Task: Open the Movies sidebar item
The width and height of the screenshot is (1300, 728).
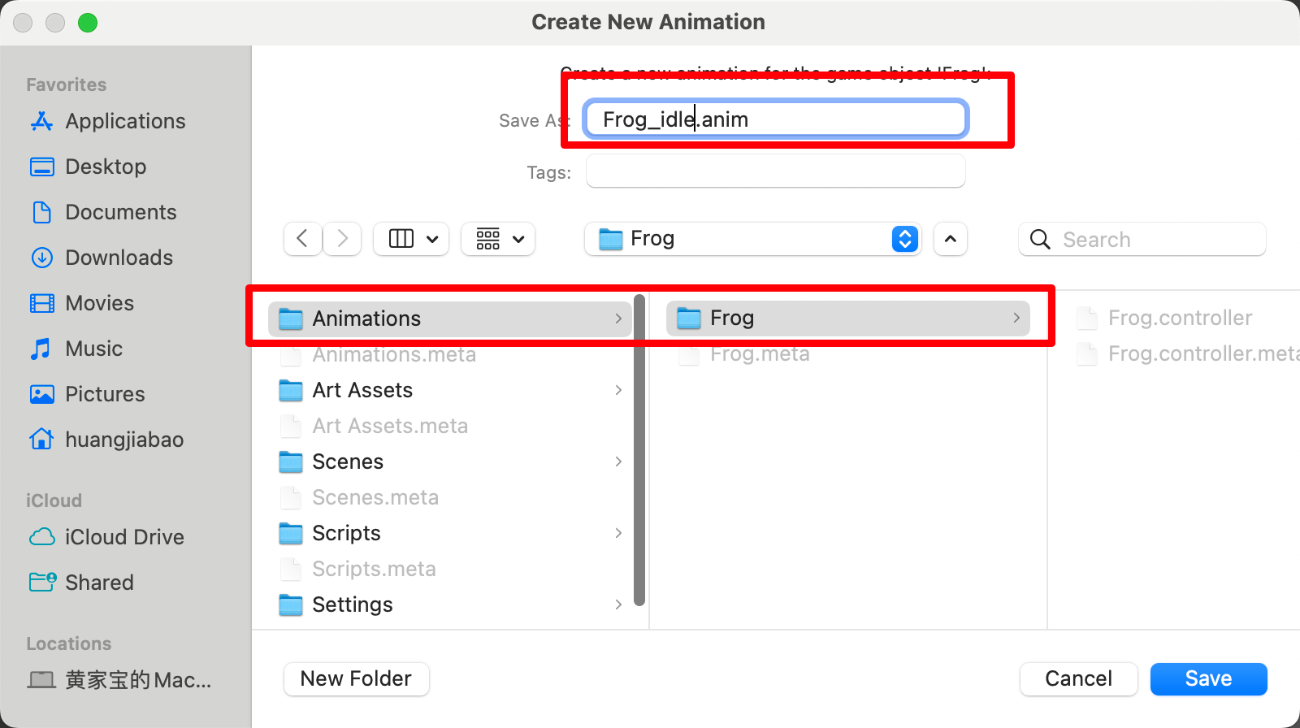Action: pyautogui.click(x=82, y=303)
